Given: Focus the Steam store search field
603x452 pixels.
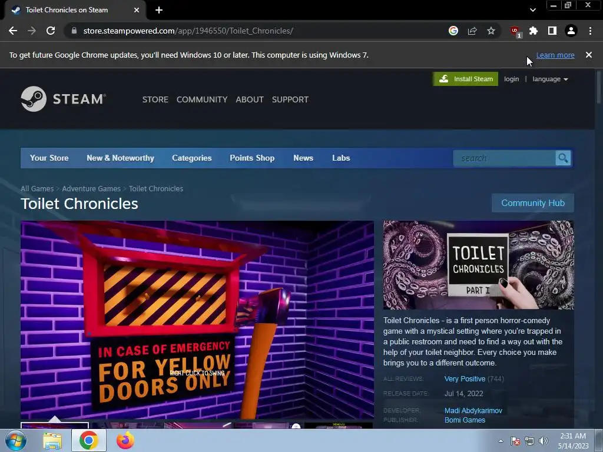Looking at the screenshot, I should [504, 158].
